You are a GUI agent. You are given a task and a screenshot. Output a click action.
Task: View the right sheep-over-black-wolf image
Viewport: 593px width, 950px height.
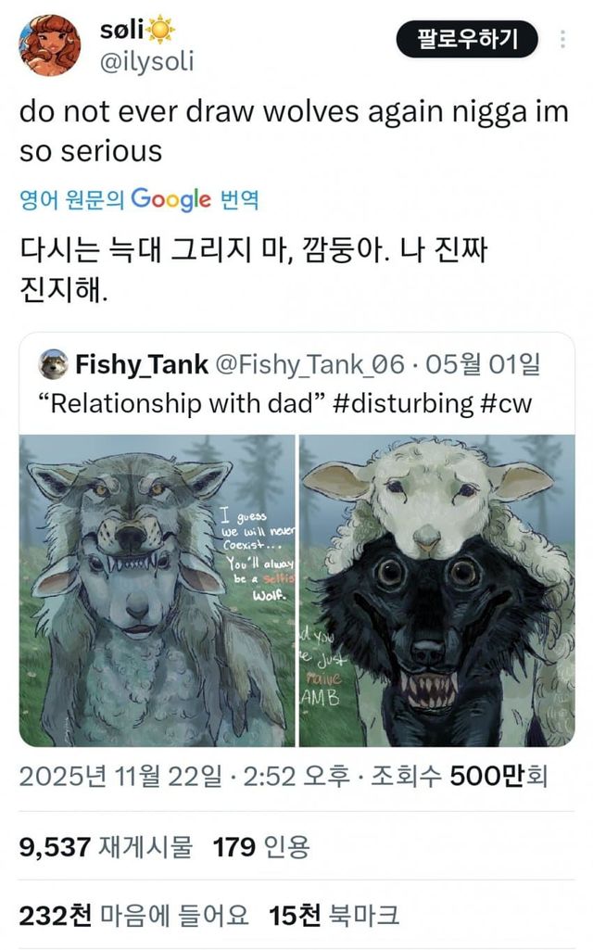[x=436, y=590]
